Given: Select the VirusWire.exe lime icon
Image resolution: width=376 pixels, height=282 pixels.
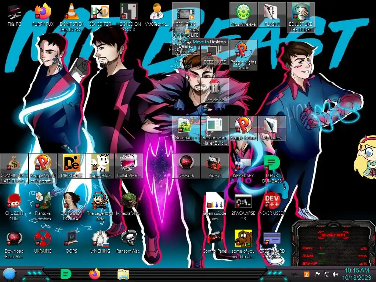Looking at the screenshot, I should pyautogui.click(x=243, y=15).
